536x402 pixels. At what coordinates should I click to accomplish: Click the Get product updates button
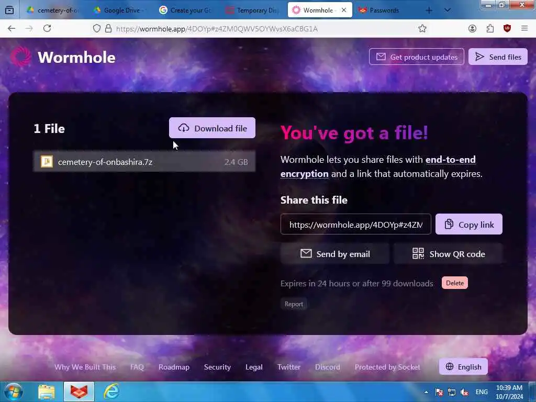[x=416, y=57]
